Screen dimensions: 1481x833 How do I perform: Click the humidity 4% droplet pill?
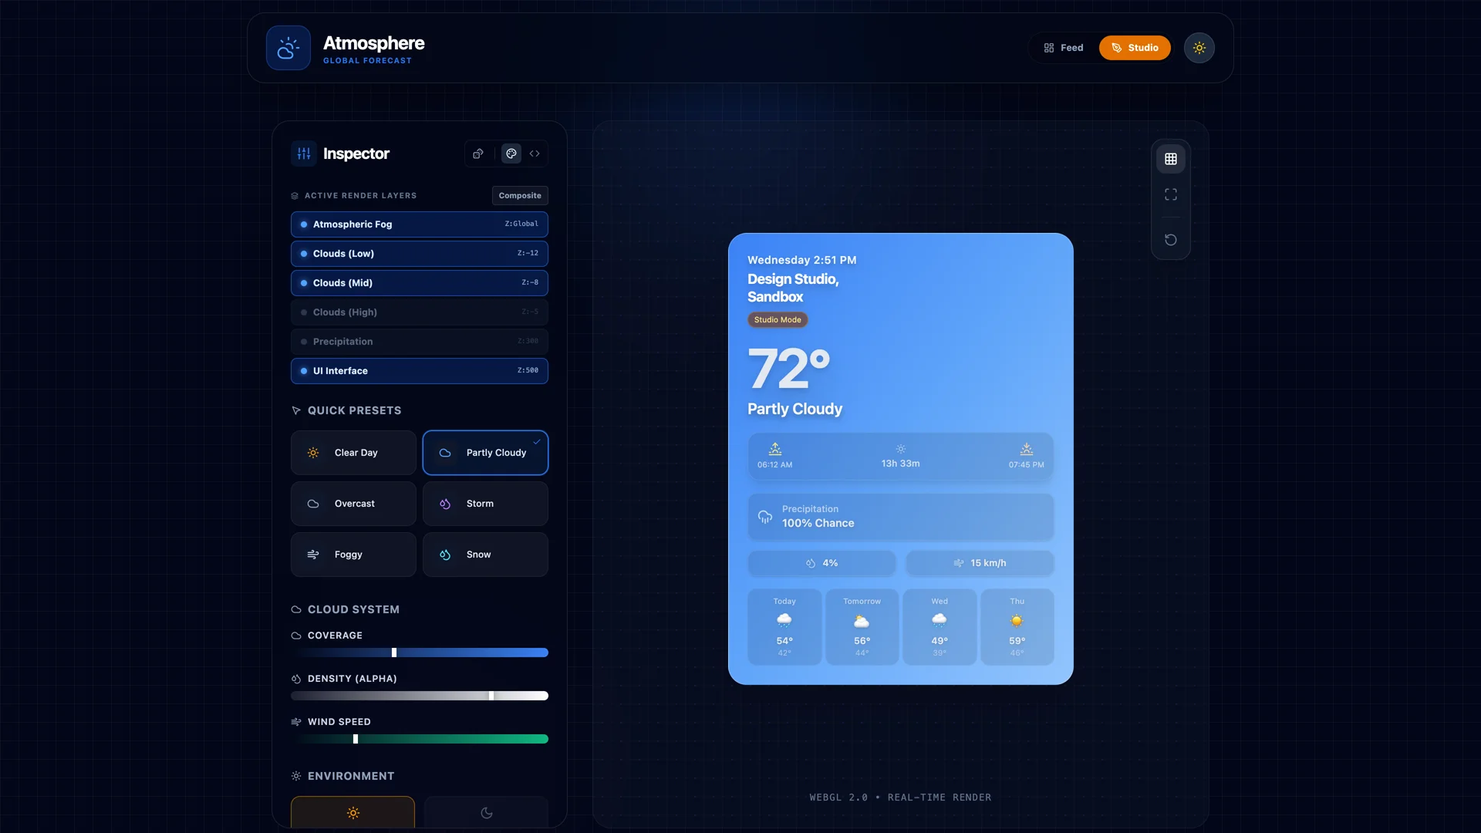[821, 563]
